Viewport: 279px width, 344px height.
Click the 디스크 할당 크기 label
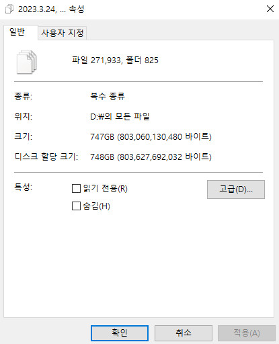pyautogui.click(x=46, y=157)
